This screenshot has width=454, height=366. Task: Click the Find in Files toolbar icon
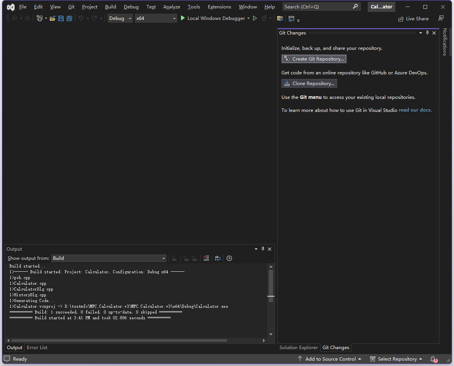point(280,18)
